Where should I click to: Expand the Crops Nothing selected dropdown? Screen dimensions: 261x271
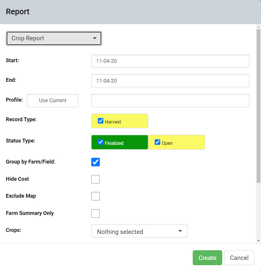(139, 231)
